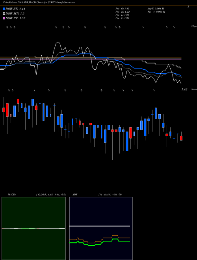Click the 'Pre C: 1.38' value

[x=123, y=18]
